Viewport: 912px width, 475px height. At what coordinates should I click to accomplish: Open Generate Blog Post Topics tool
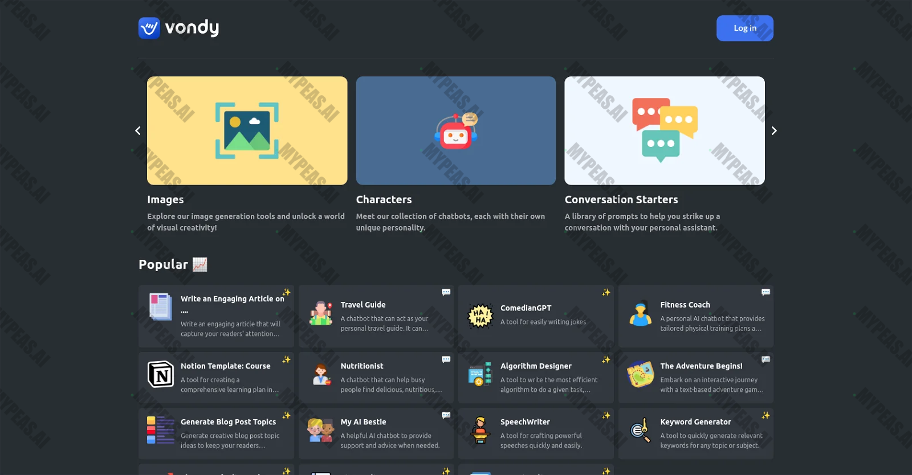pyautogui.click(x=228, y=422)
